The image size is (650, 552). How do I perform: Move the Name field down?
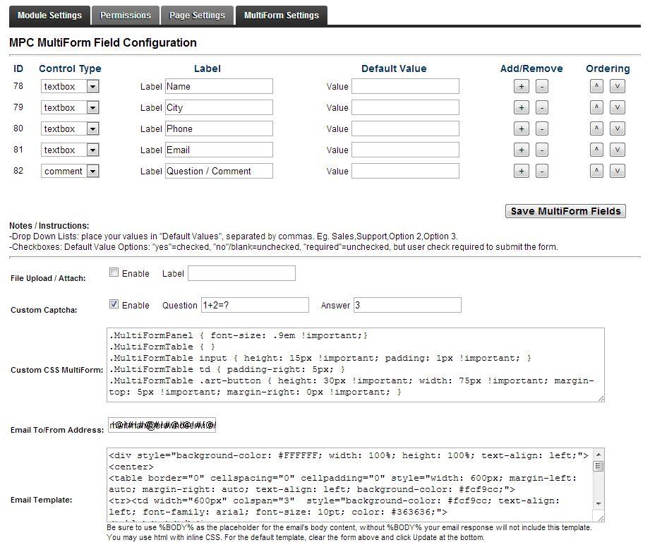pos(618,86)
